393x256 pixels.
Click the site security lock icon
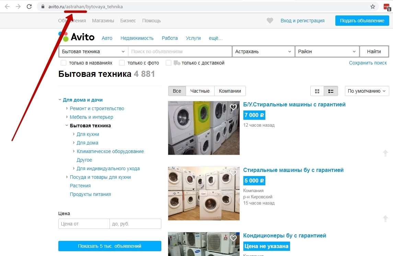click(43, 6)
